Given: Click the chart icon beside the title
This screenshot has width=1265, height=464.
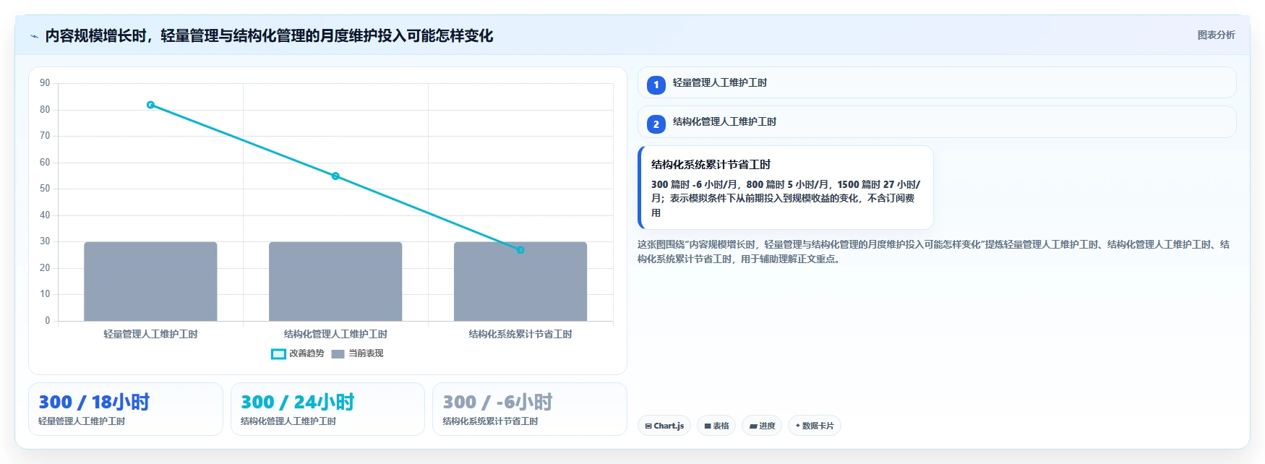Looking at the screenshot, I should 34,36.
